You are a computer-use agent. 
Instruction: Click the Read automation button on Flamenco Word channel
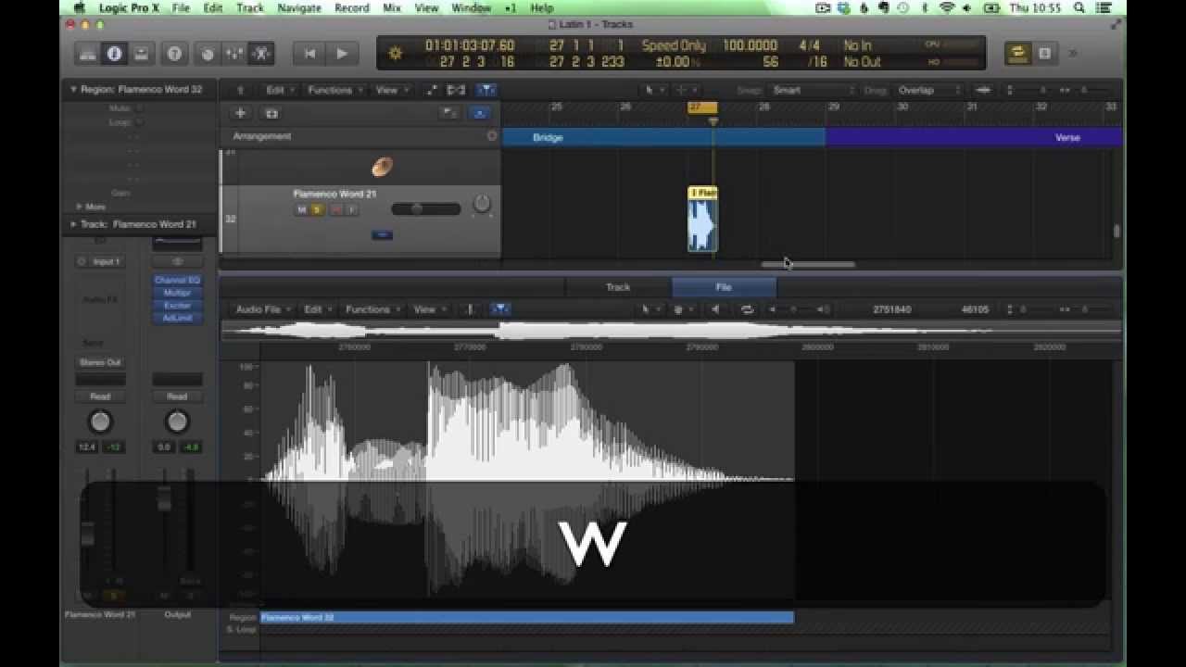coord(100,396)
